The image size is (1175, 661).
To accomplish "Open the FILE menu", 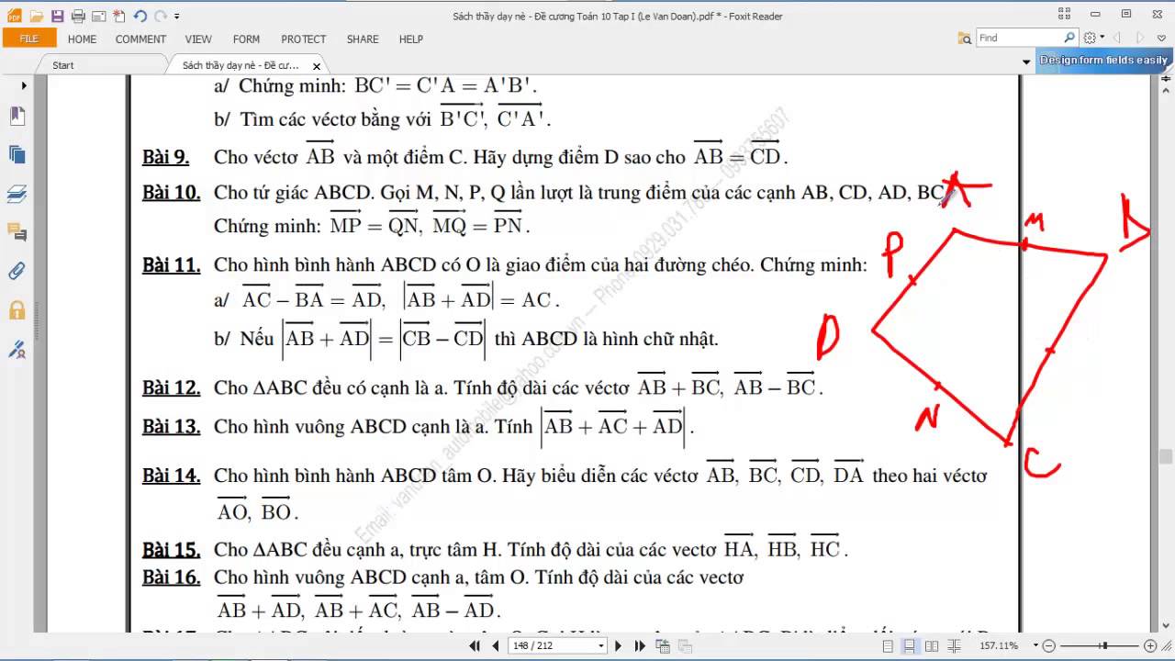I will pyautogui.click(x=29, y=39).
